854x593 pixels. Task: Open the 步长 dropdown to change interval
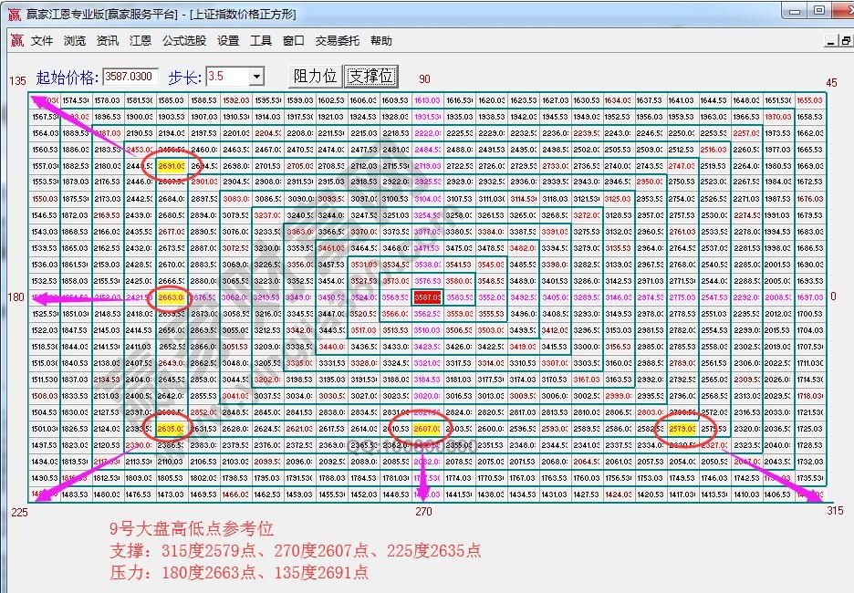tap(255, 76)
